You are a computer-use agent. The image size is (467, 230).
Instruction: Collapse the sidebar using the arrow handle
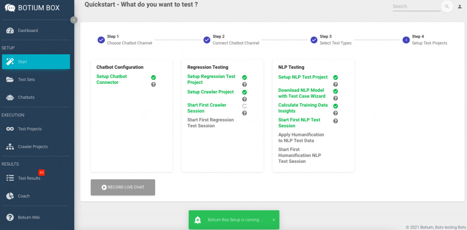pyautogui.click(x=74, y=20)
